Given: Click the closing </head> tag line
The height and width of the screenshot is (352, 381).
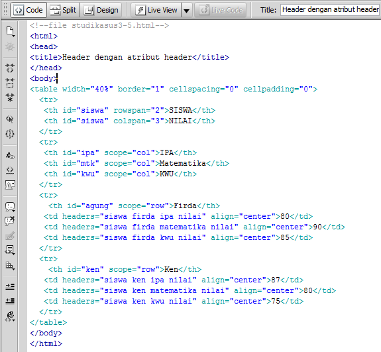Looking at the screenshot, I should pos(46,68).
